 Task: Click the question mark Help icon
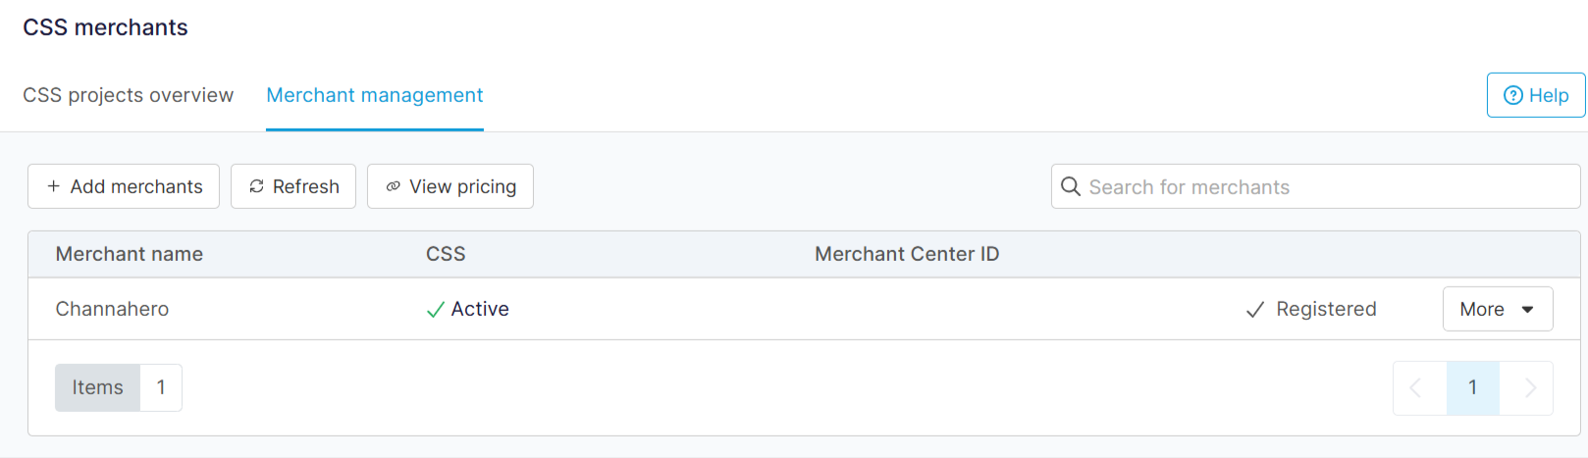tap(1513, 95)
